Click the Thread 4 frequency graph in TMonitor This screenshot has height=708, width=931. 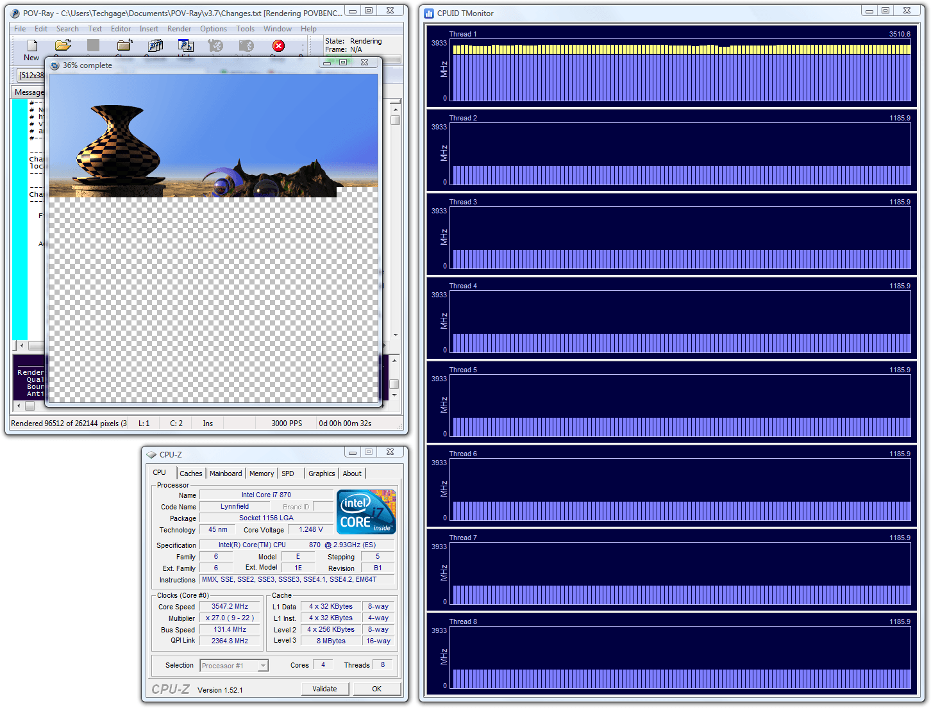click(x=680, y=321)
